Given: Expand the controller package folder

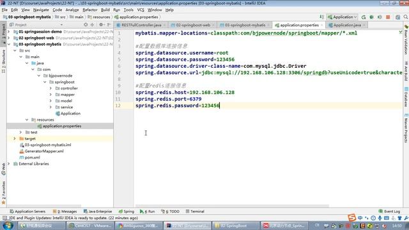Looking at the screenshot, I should [50, 88].
